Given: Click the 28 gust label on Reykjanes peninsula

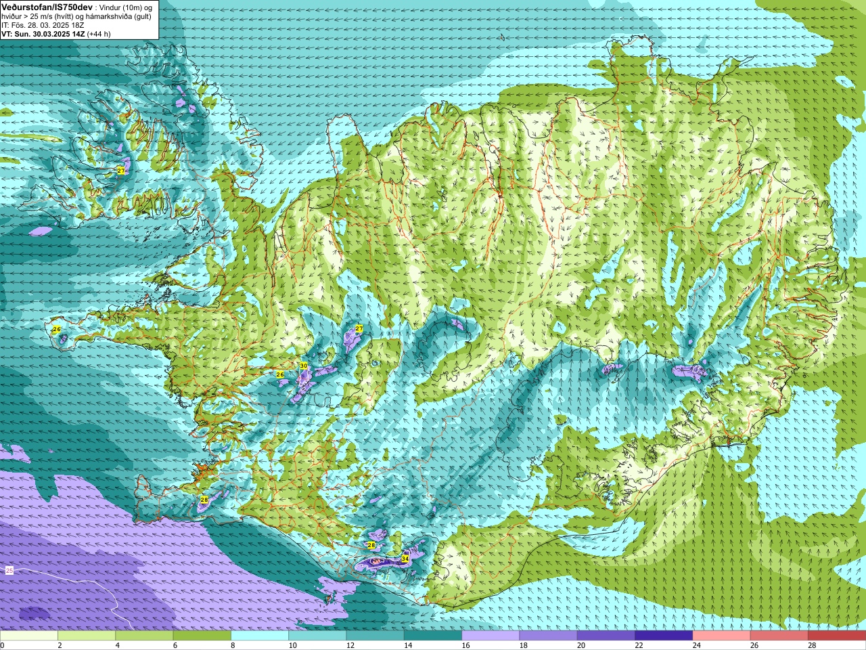Looking at the screenshot, I should [x=204, y=500].
